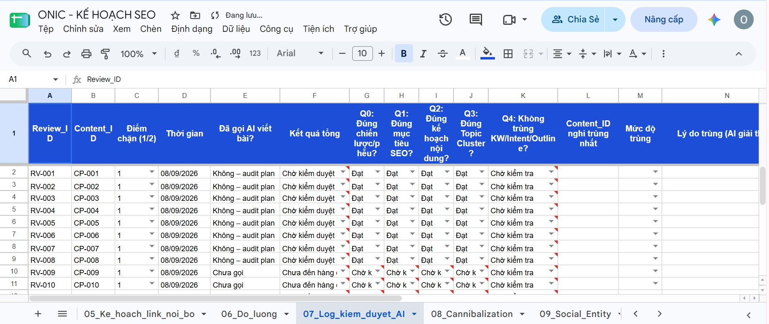Format as percent
The height and width of the screenshot is (324, 769).
tap(196, 53)
